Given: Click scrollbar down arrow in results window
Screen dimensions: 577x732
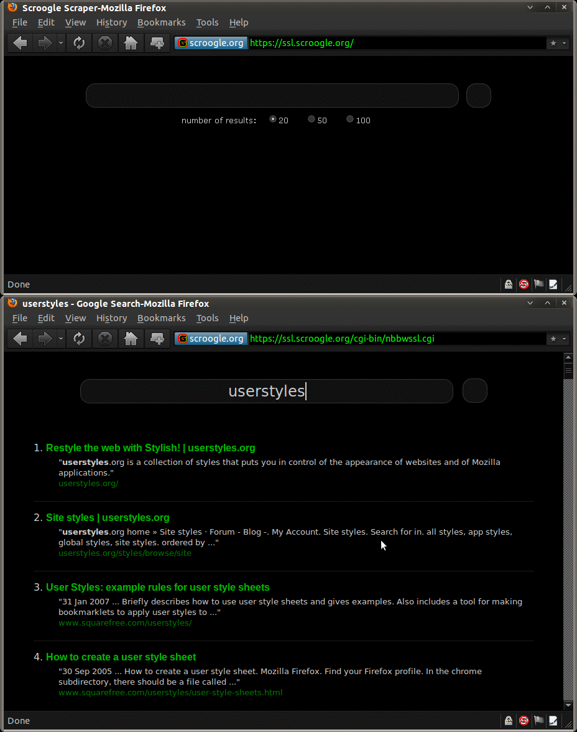Looking at the screenshot, I should 568,705.
